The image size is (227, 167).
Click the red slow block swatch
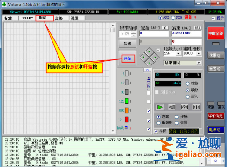pos(127,120)
